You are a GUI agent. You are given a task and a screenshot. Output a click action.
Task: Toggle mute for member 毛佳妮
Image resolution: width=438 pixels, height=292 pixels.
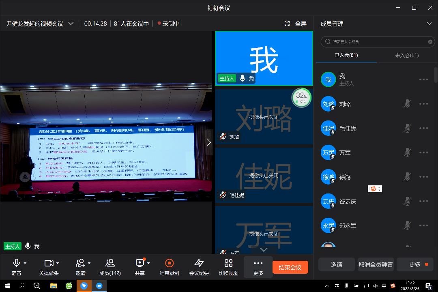tap(407, 128)
